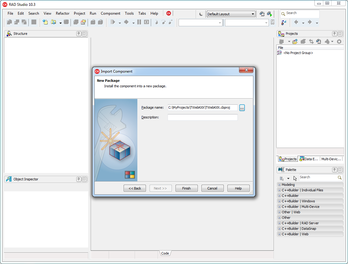Click the toolbar icon left of the Back arrow
Screen dimensions: 348x264
click(x=284, y=22)
